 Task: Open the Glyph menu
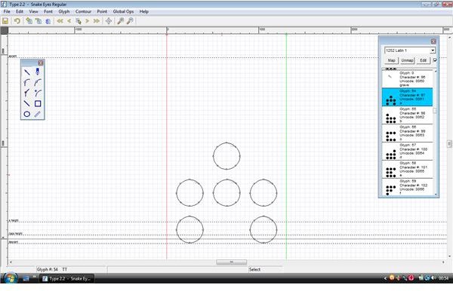pos(64,11)
